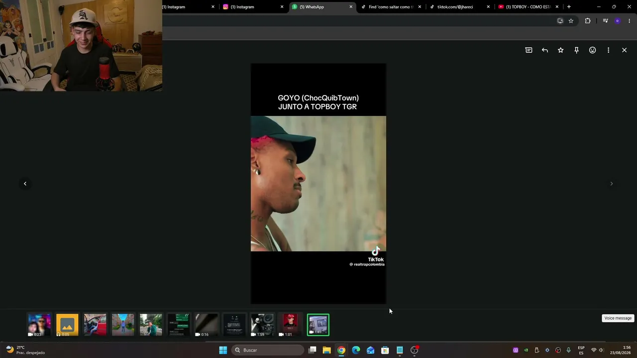This screenshot has height=358, width=637.
Task: Open the Chrome three-dot menu
Action: click(x=629, y=21)
